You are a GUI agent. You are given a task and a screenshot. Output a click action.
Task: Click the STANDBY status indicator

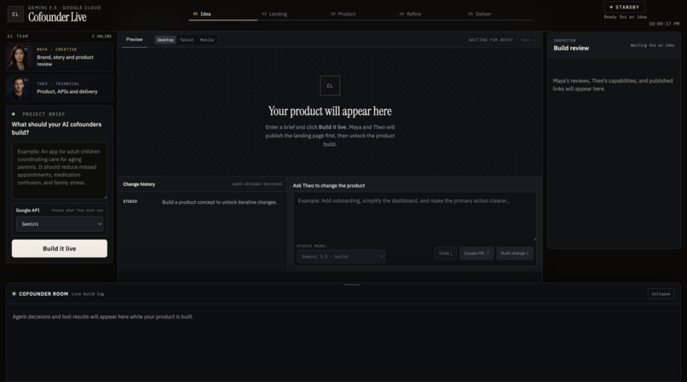(624, 7)
